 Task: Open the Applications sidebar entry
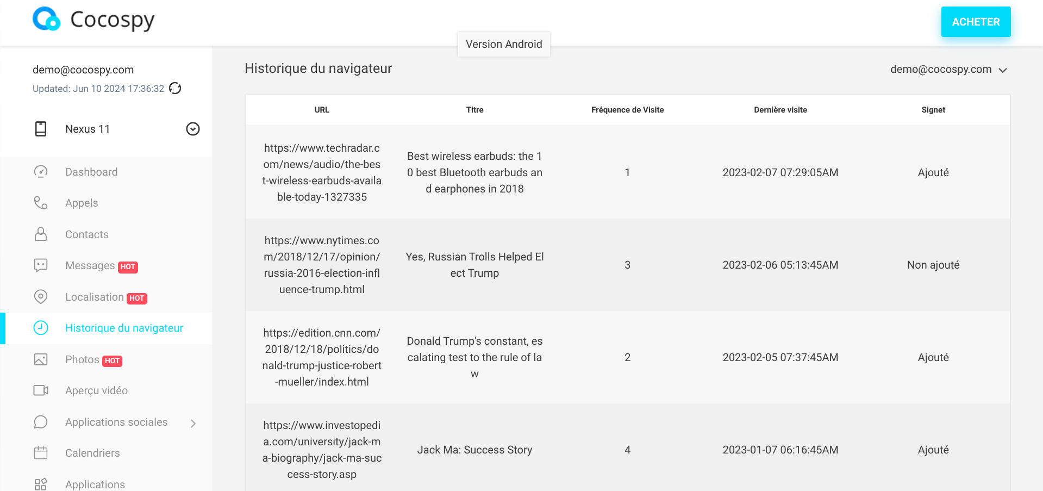(x=95, y=484)
